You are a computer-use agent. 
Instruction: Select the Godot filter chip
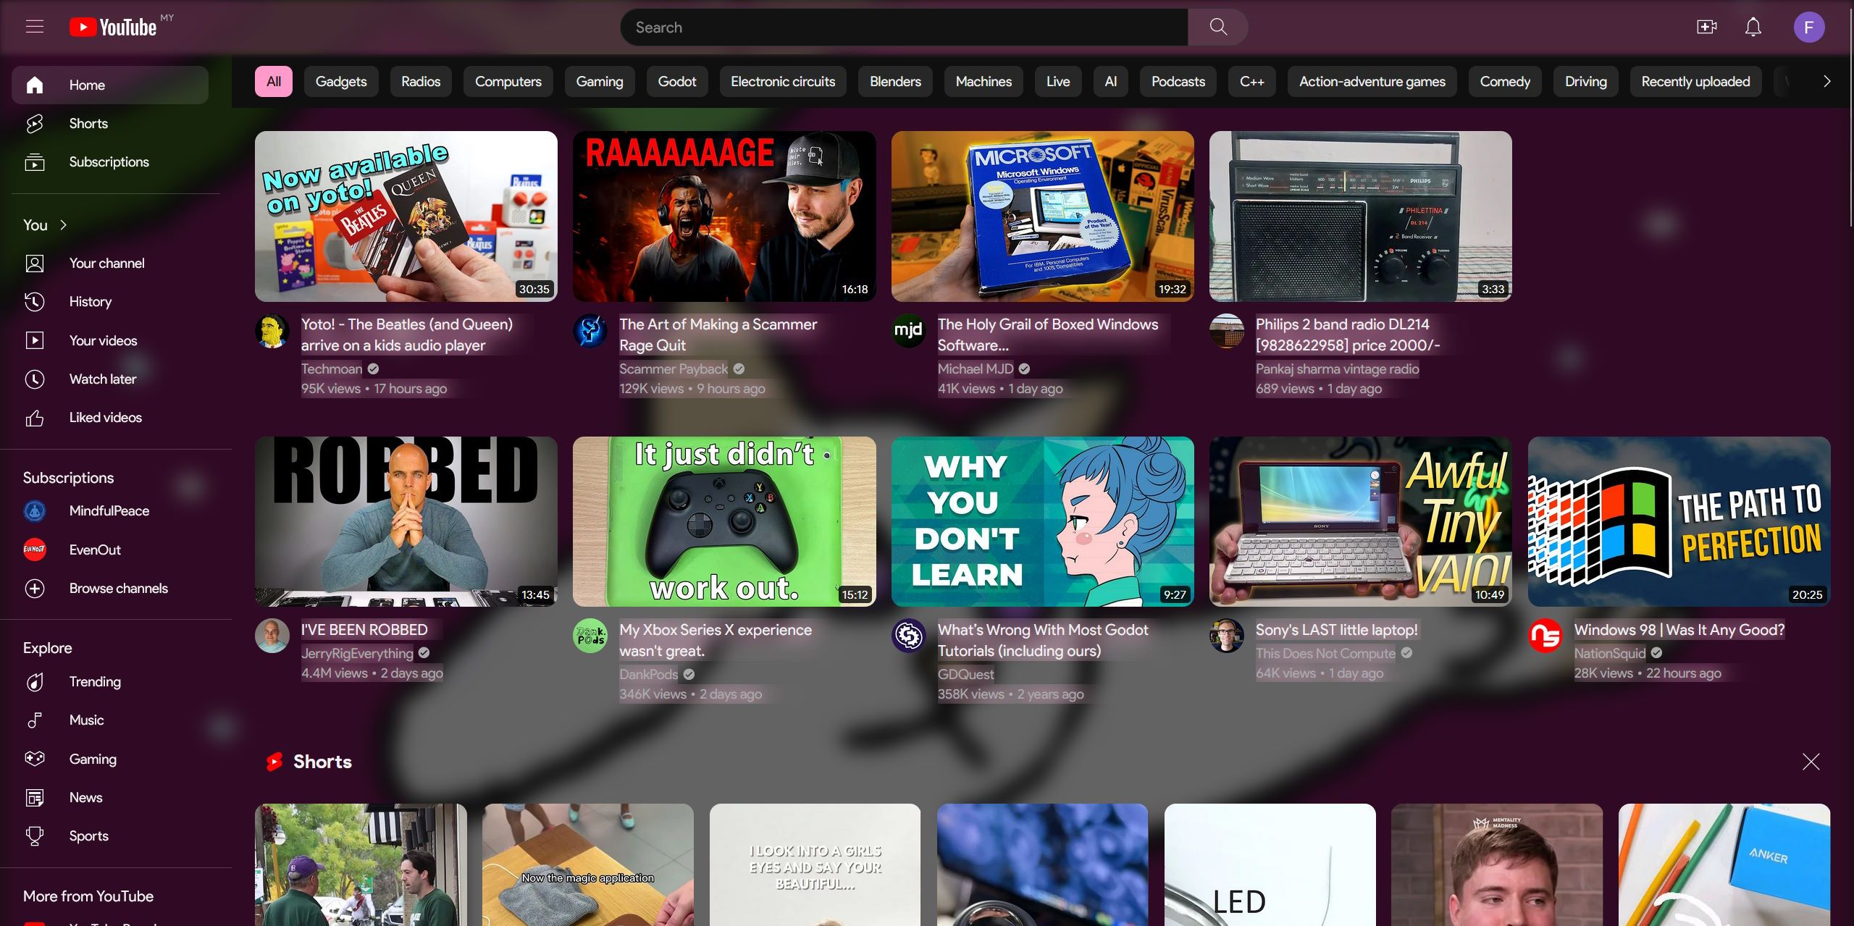677,82
